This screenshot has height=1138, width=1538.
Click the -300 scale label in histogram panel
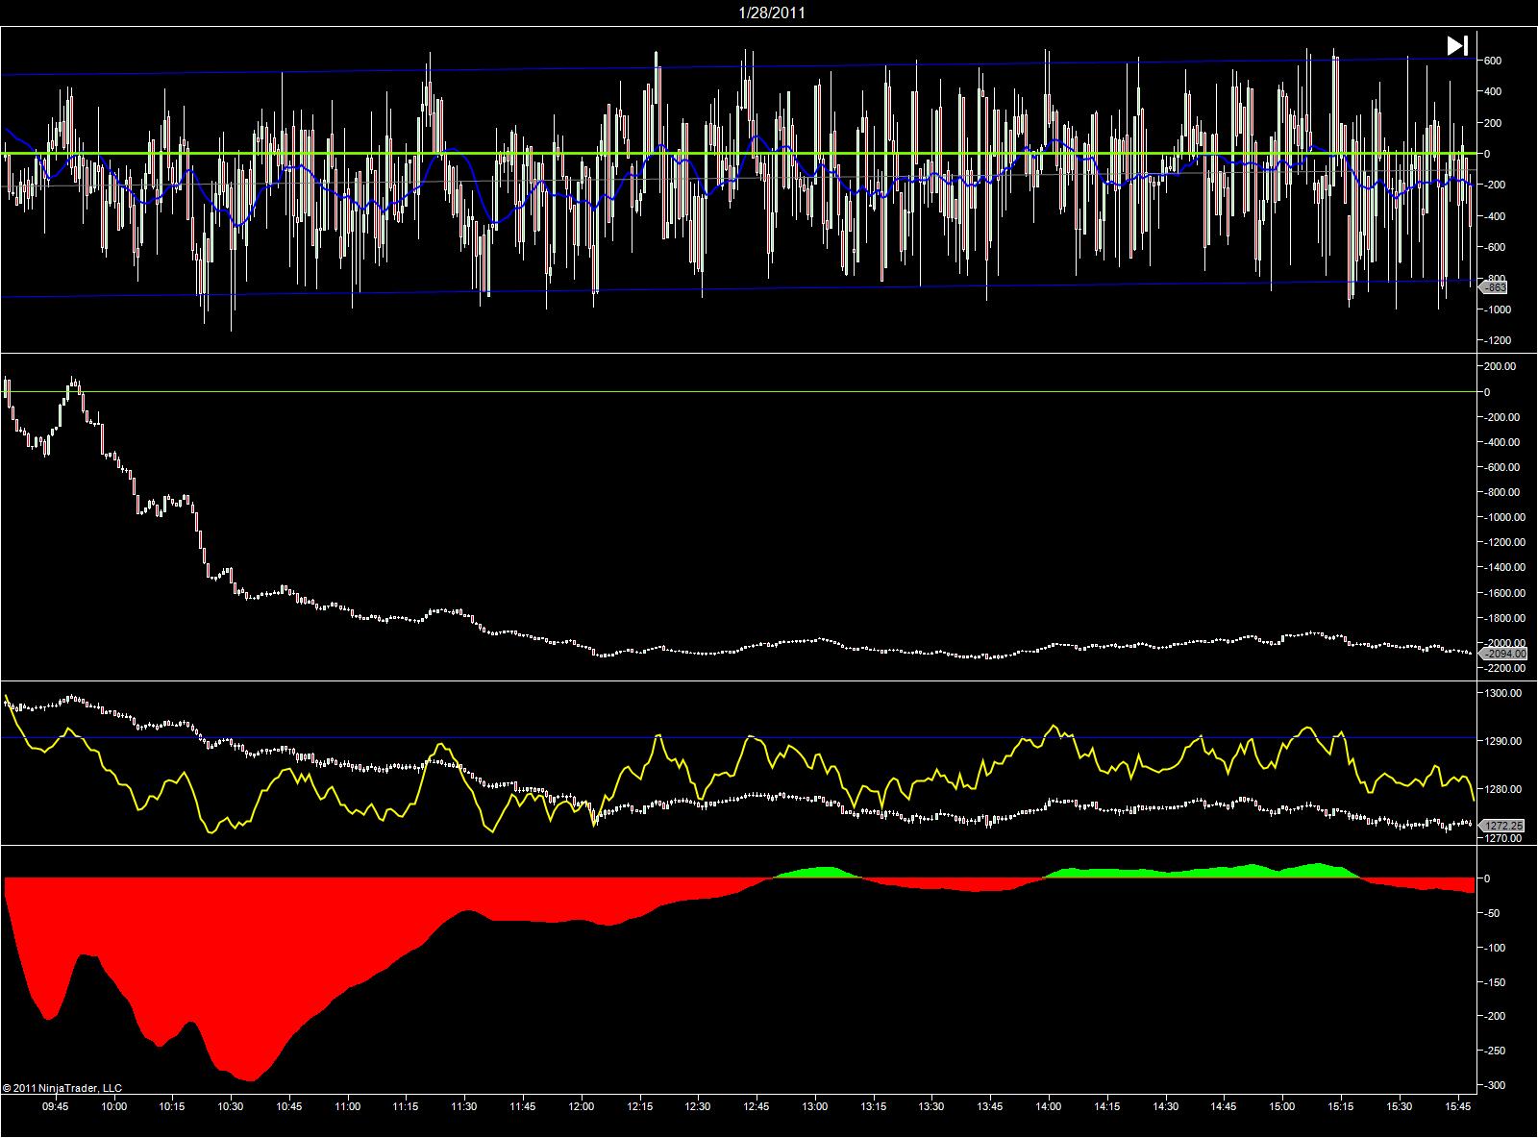click(1494, 1085)
